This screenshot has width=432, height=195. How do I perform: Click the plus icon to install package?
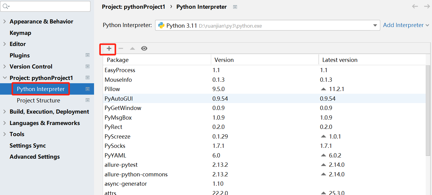click(x=109, y=48)
